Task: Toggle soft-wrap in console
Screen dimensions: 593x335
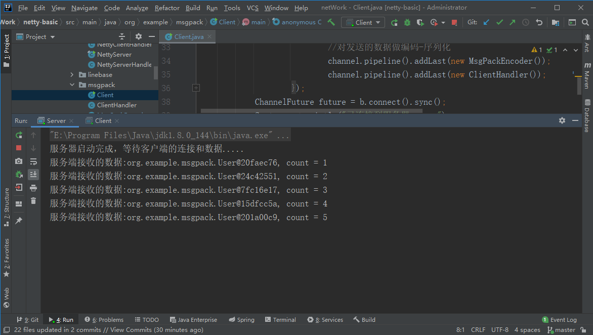Action: click(33, 161)
